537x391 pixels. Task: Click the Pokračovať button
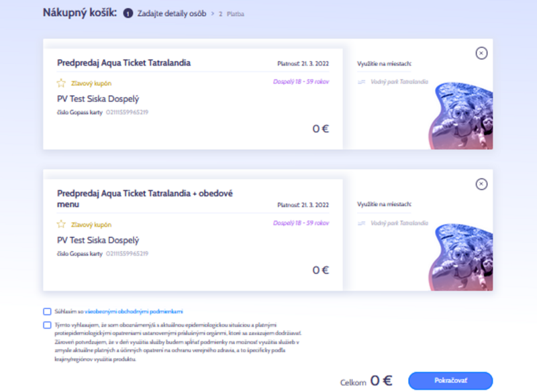click(450, 380)
